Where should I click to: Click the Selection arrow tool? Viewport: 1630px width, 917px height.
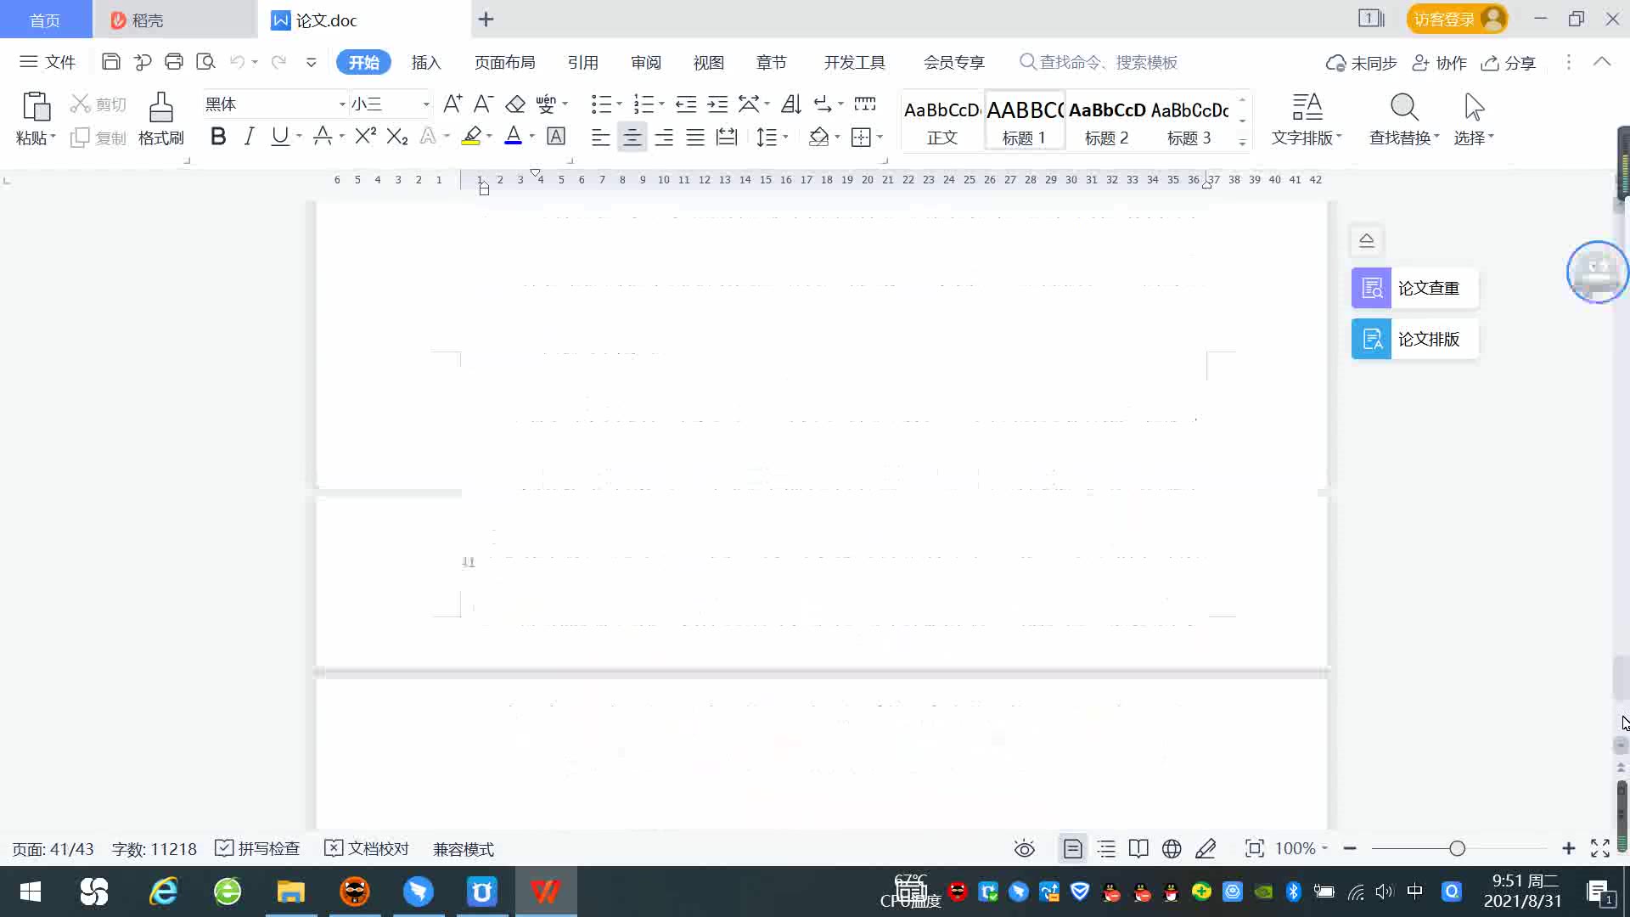pos(1474,118)
